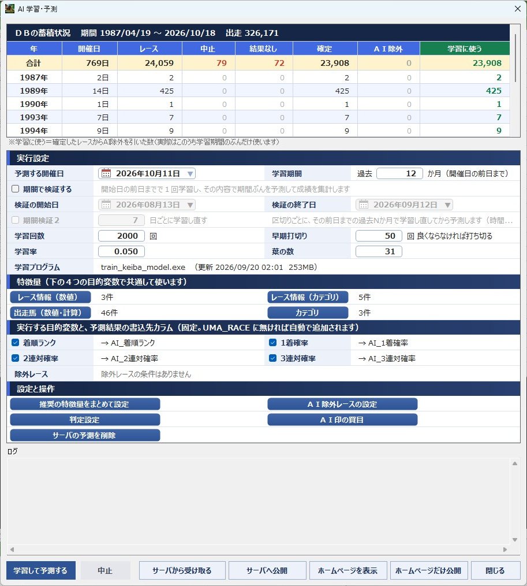The image size is (527, 586).
Task: Uncheck the 2連対確率 target checkbox
Action: (16, 358)
